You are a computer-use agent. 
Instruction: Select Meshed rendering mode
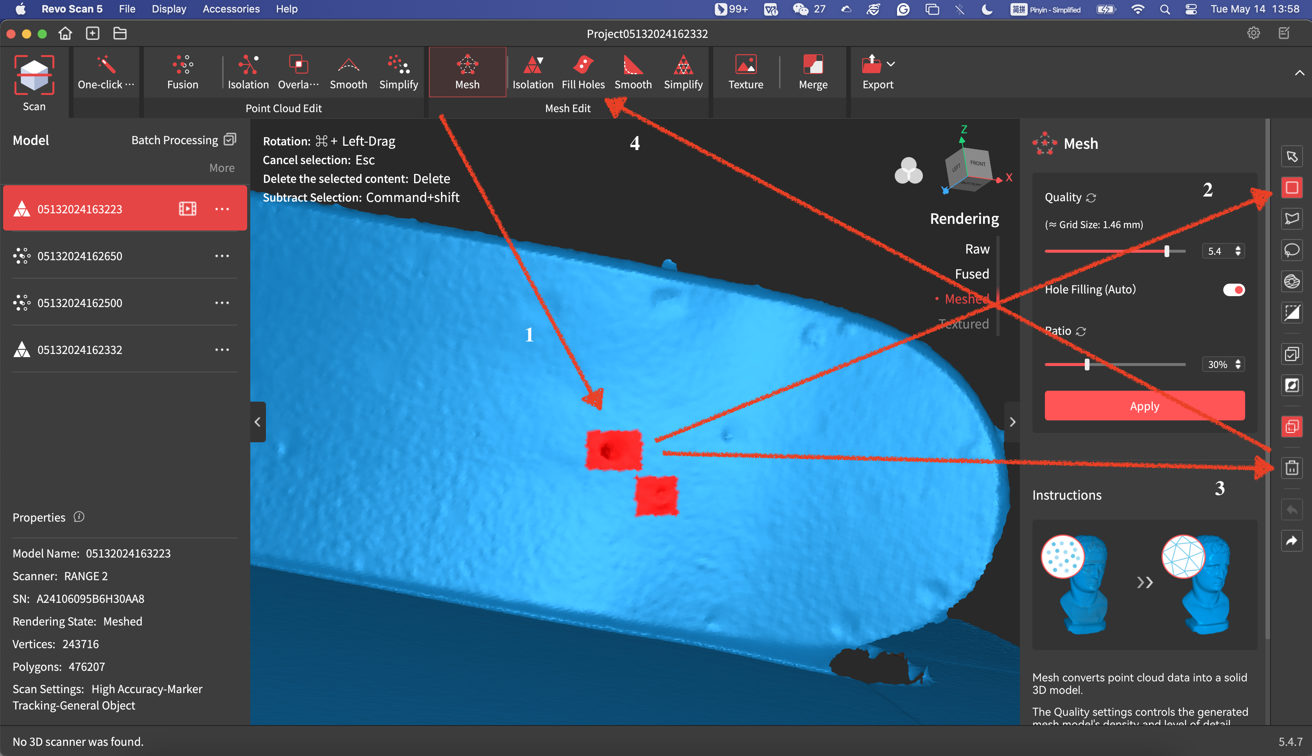966,298
